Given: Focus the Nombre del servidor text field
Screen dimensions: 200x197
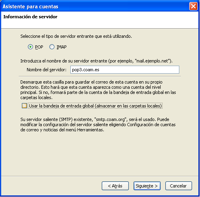Looking at the screenshot, I should pos(125,70).
